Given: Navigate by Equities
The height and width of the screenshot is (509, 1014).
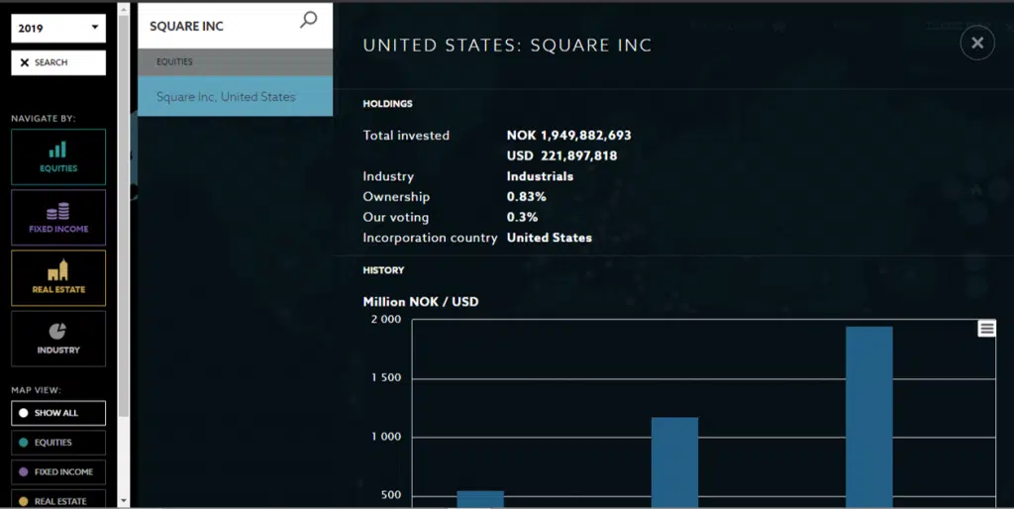Looking at the screenshot, I should (x=58, y=157).
